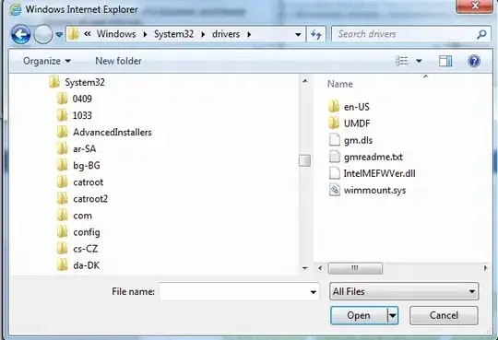Click the Cancel button

coord(444,315)
